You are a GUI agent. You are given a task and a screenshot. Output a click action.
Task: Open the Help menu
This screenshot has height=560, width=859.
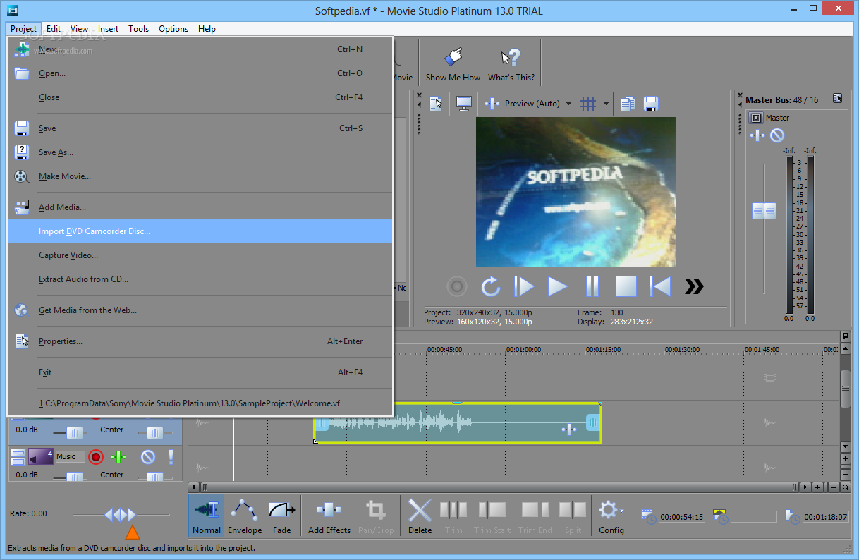click(x=207, y=29)
